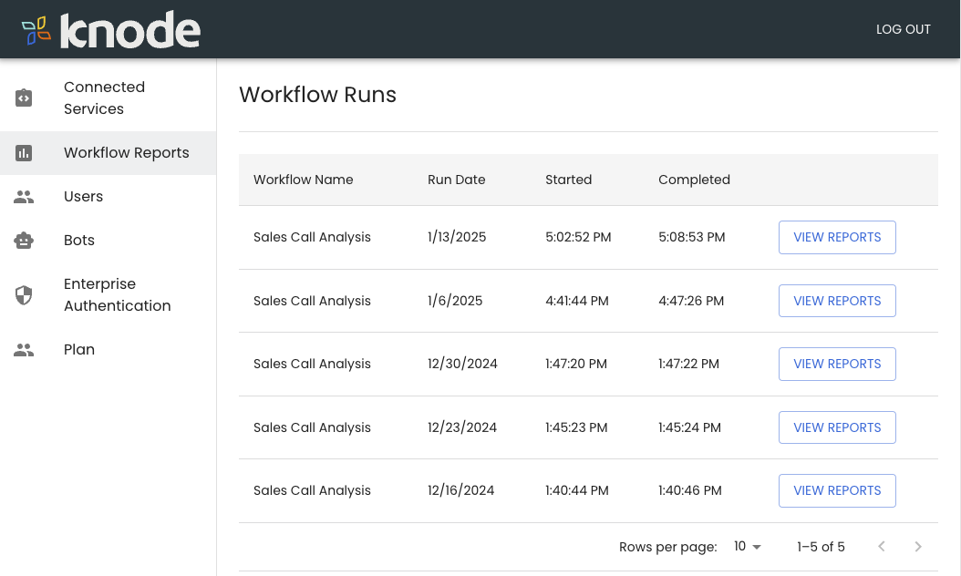Click the Enterprise Authentication shield icon
961x576 pixels.
[x=25, y=295]
